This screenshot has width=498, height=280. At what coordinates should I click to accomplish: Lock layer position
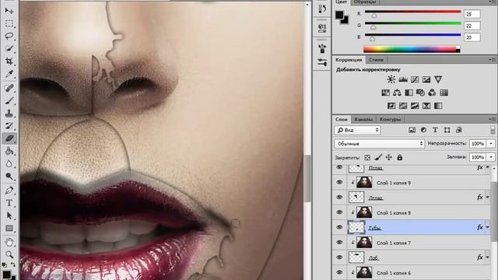point(389,157)
